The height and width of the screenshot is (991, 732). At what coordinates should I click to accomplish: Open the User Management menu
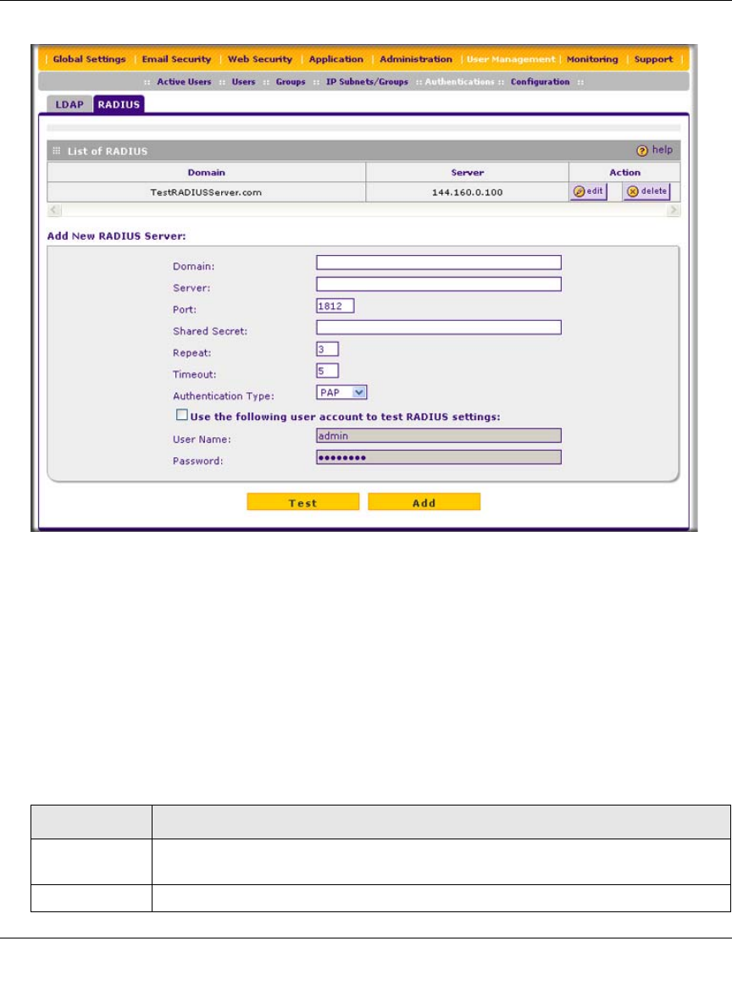[511, 59]
